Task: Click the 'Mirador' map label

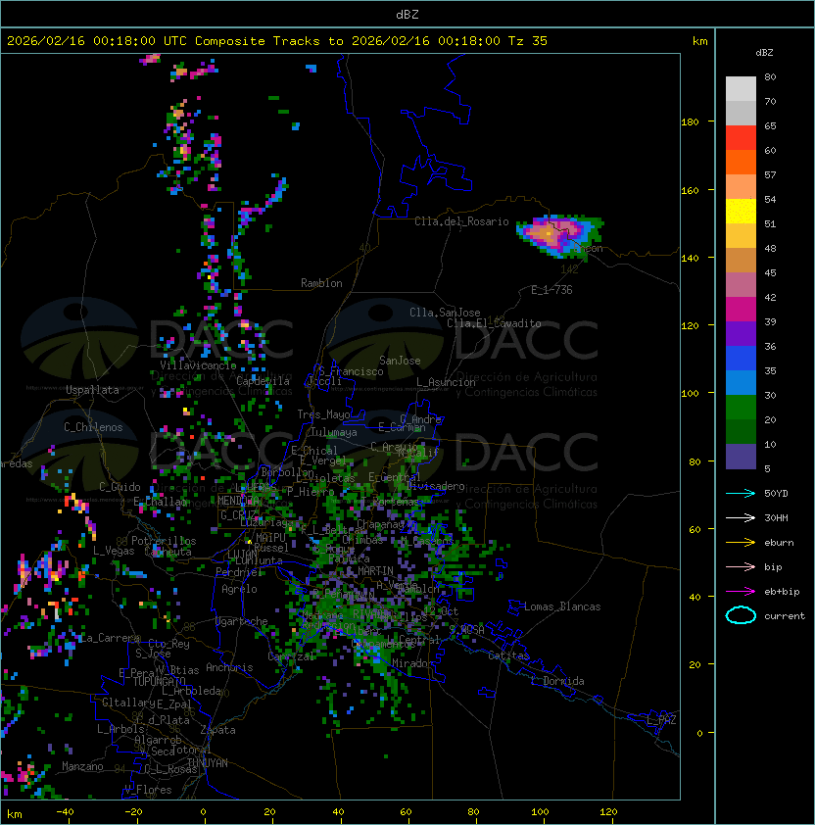Action: 413,663
